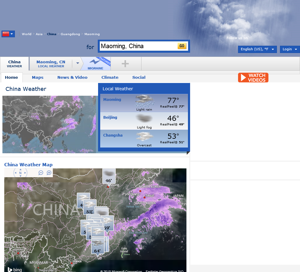Click the 53° Changsha temperature
300x272 pixels.
coord(173,136)
